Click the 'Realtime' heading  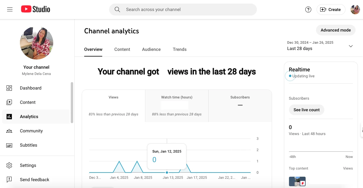[x=299, y=70]
